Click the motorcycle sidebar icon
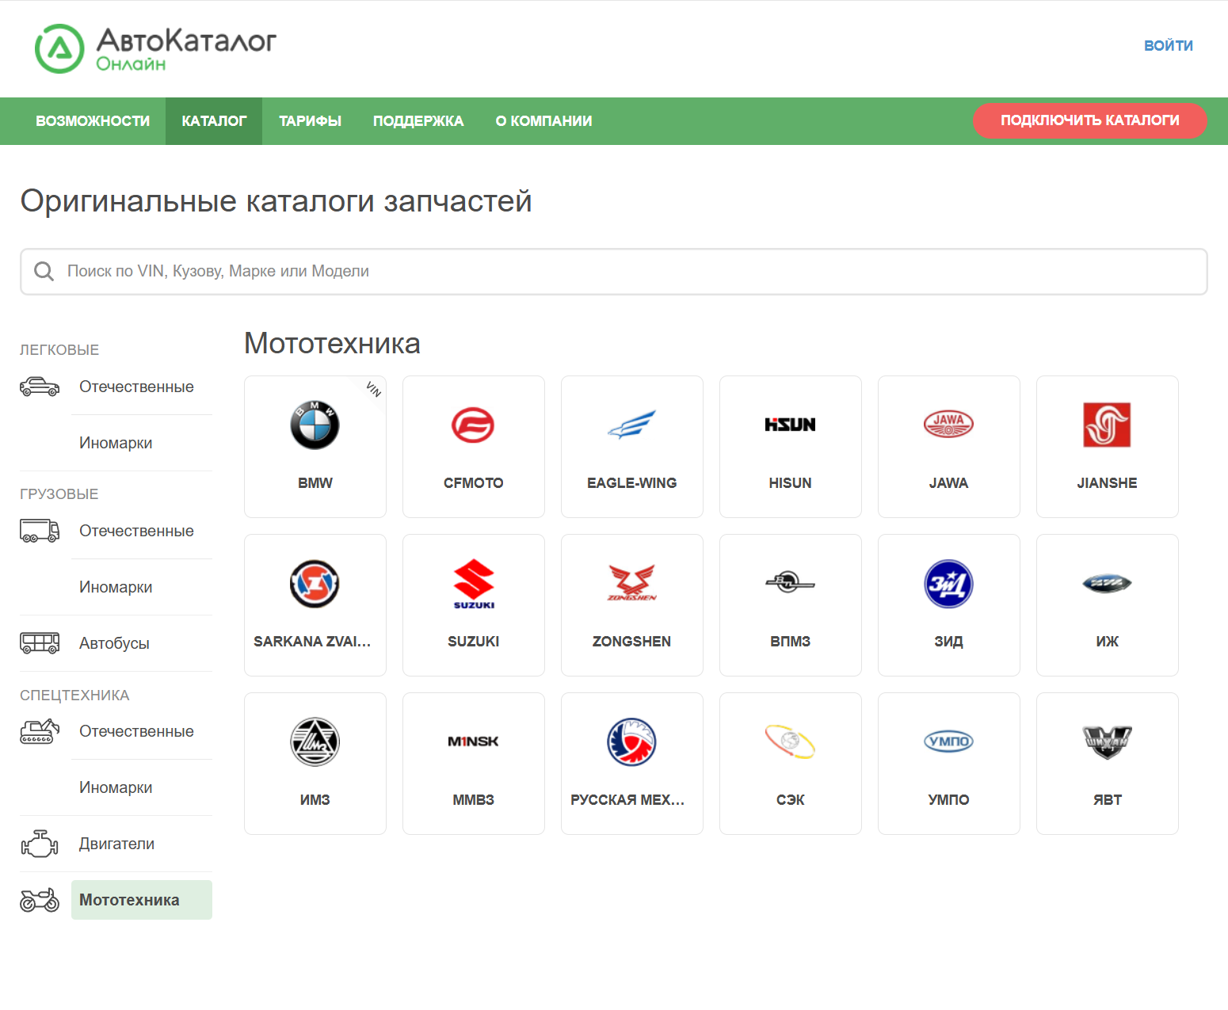1228x1010 pixels. click(x=40, y=900)
